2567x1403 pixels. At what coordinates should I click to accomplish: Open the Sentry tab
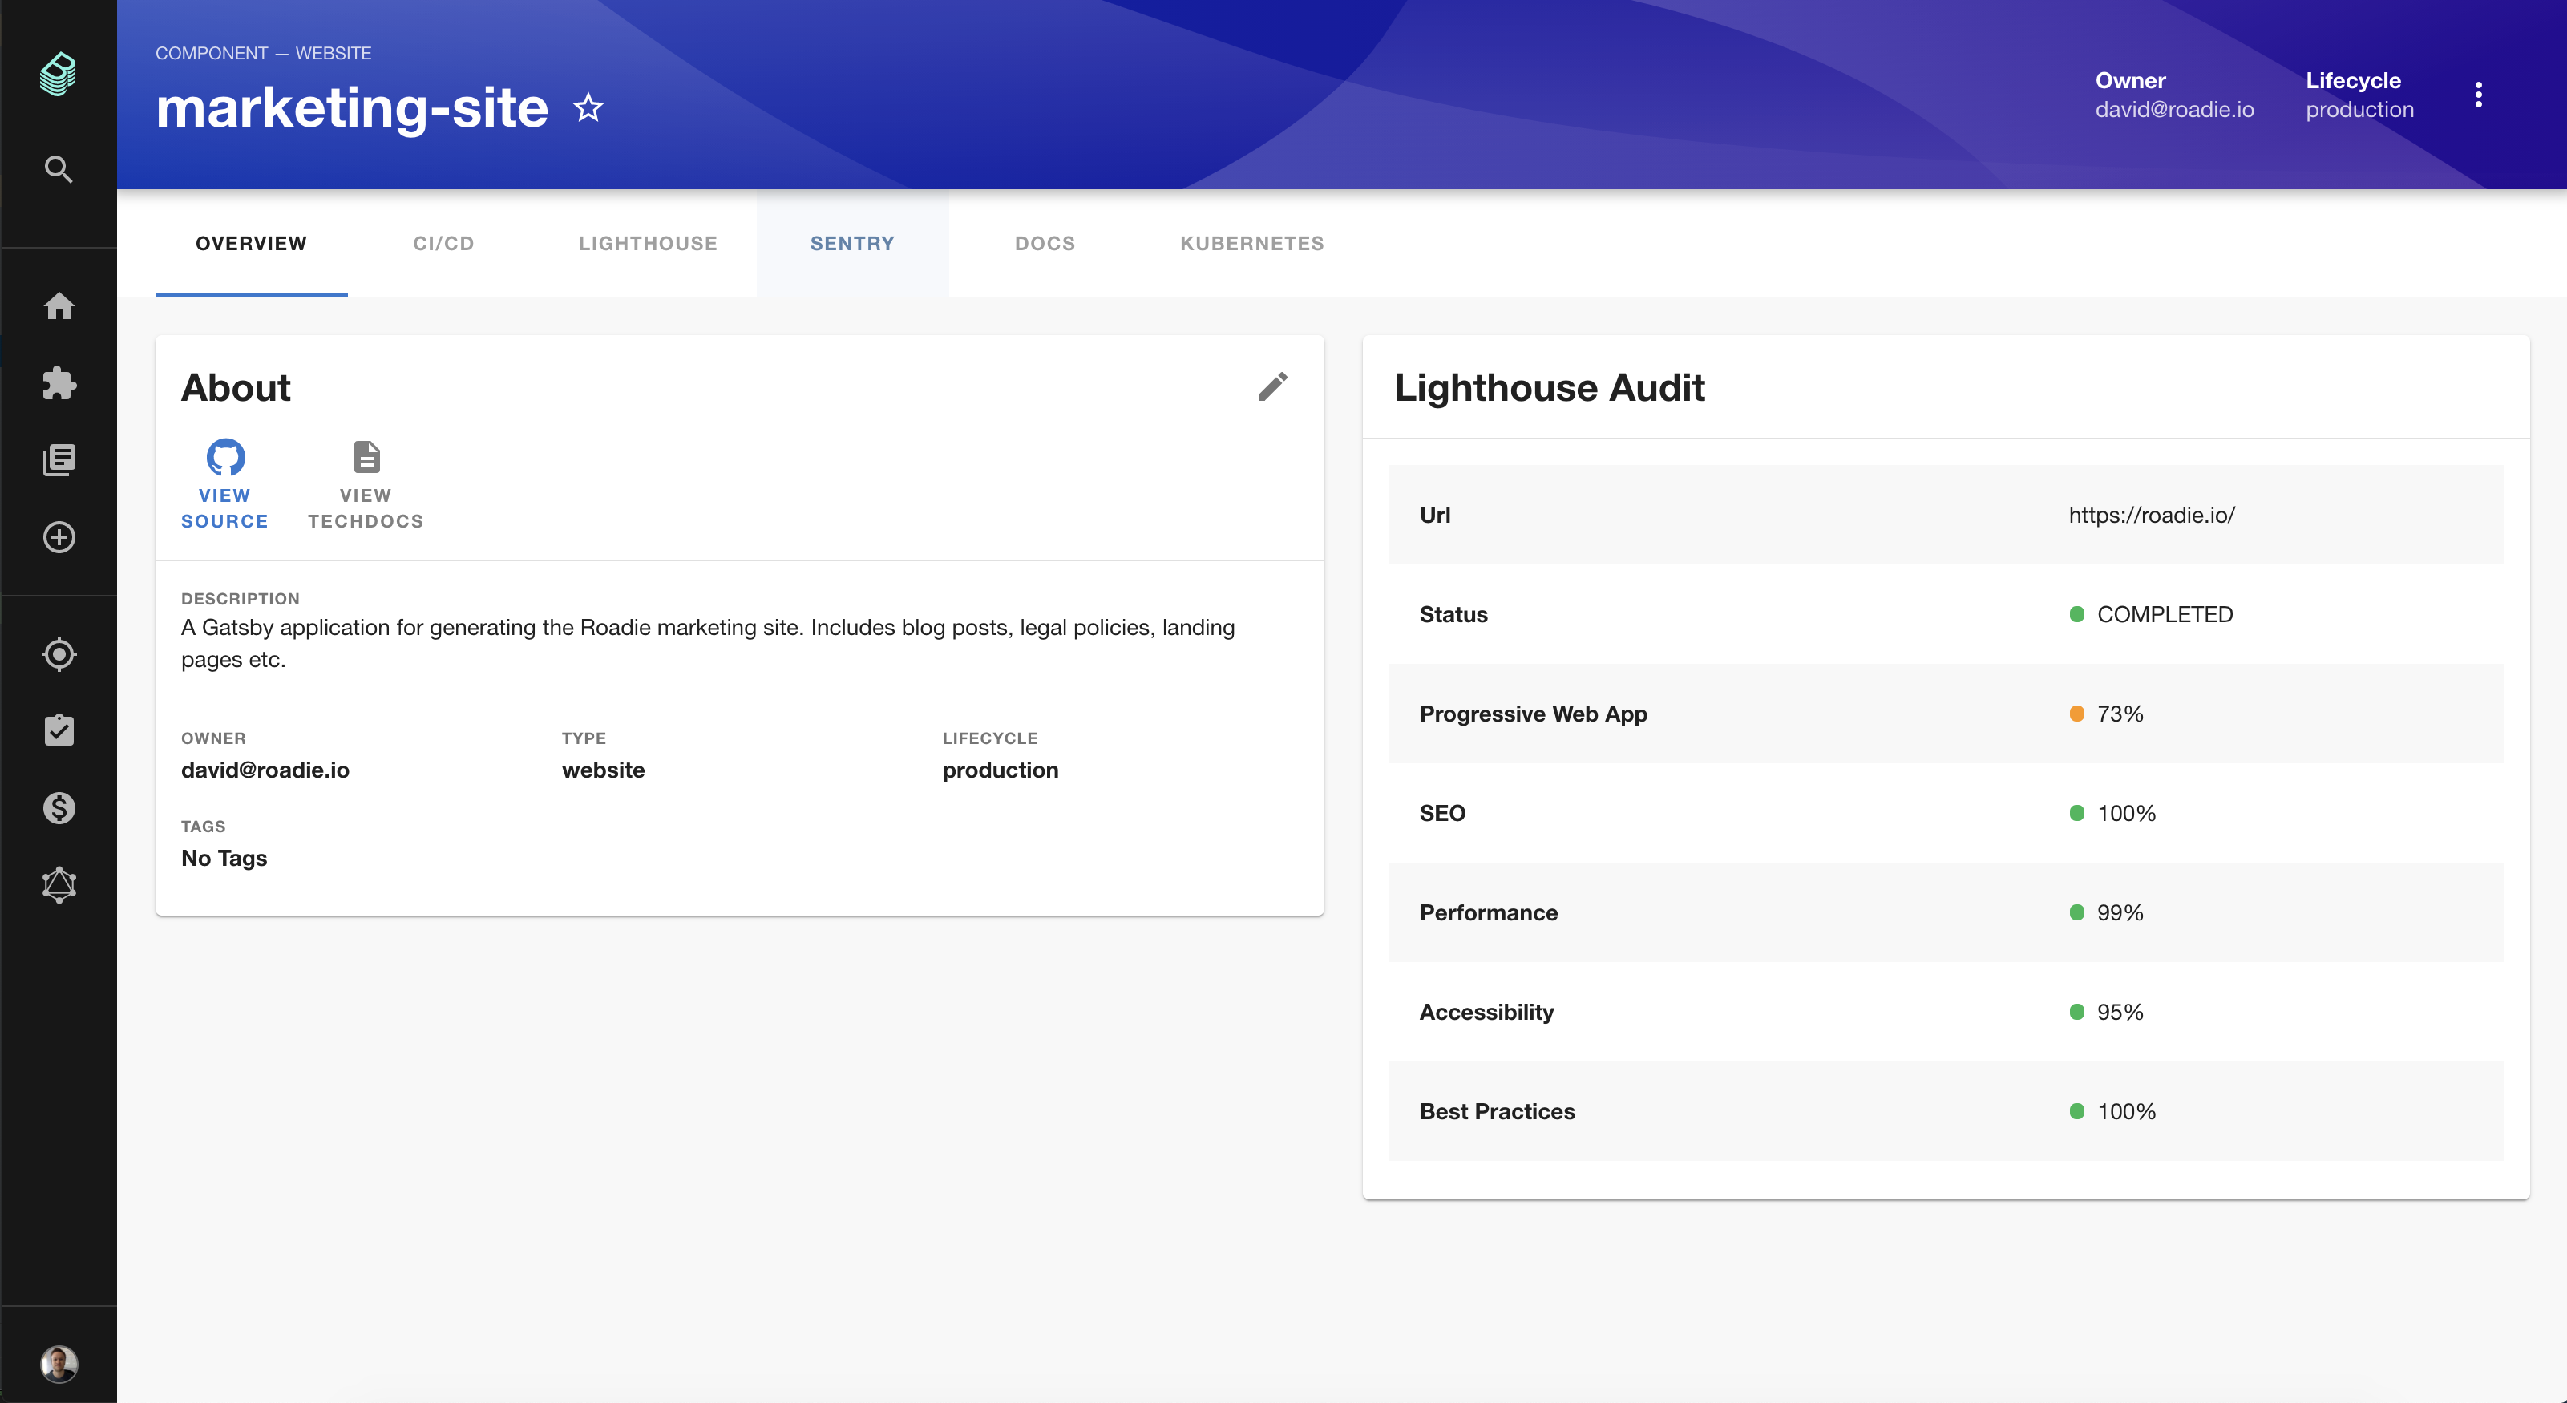pos(852,243)
